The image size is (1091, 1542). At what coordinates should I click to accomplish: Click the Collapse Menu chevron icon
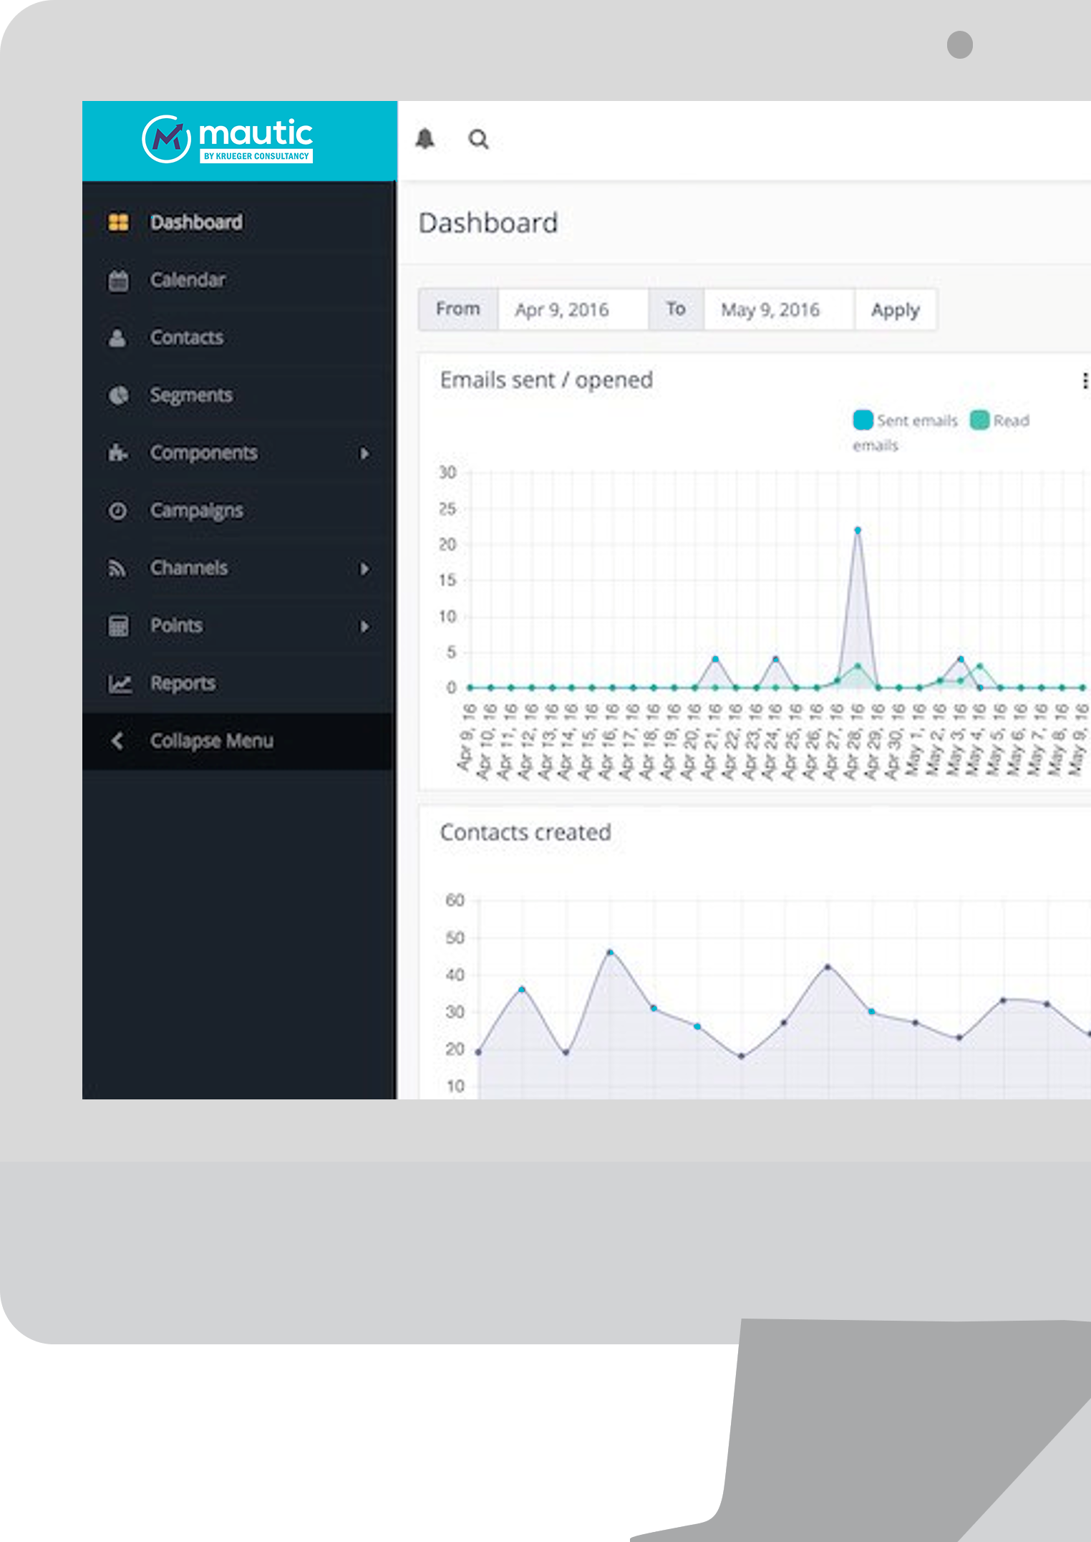(x=117, y=741)
